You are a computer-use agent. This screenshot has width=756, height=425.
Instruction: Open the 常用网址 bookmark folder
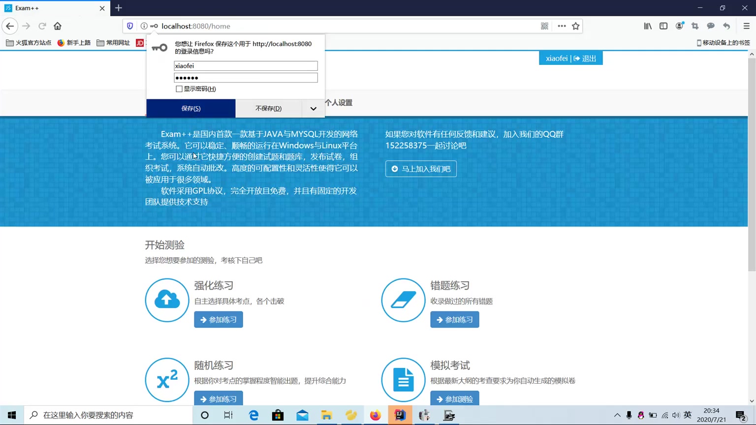pos(113,43)
